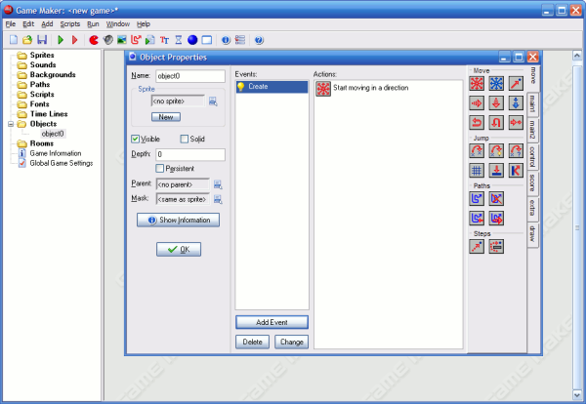
Task: Open game information from the toolbar info icon
Action: tap(226, 40)
